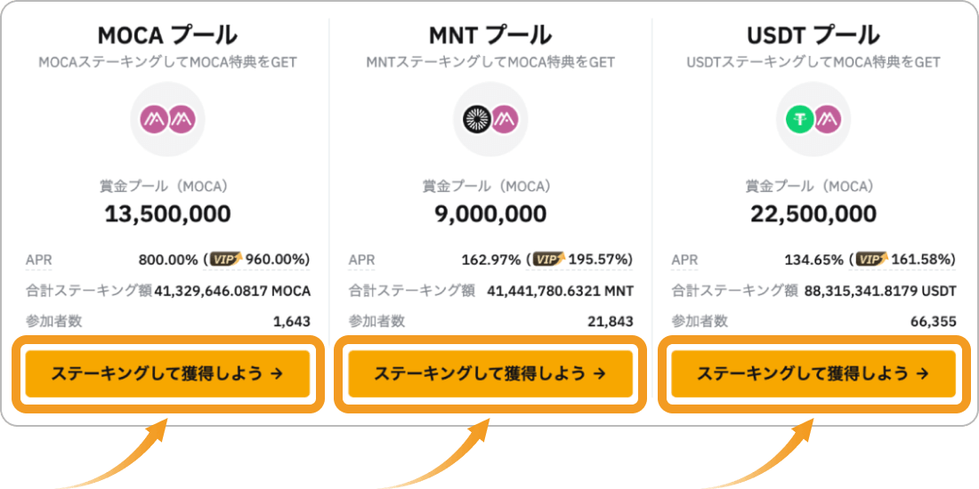Click the VIP badge in USDT pool APR
The image size is (979, 489).
[871, 259]
